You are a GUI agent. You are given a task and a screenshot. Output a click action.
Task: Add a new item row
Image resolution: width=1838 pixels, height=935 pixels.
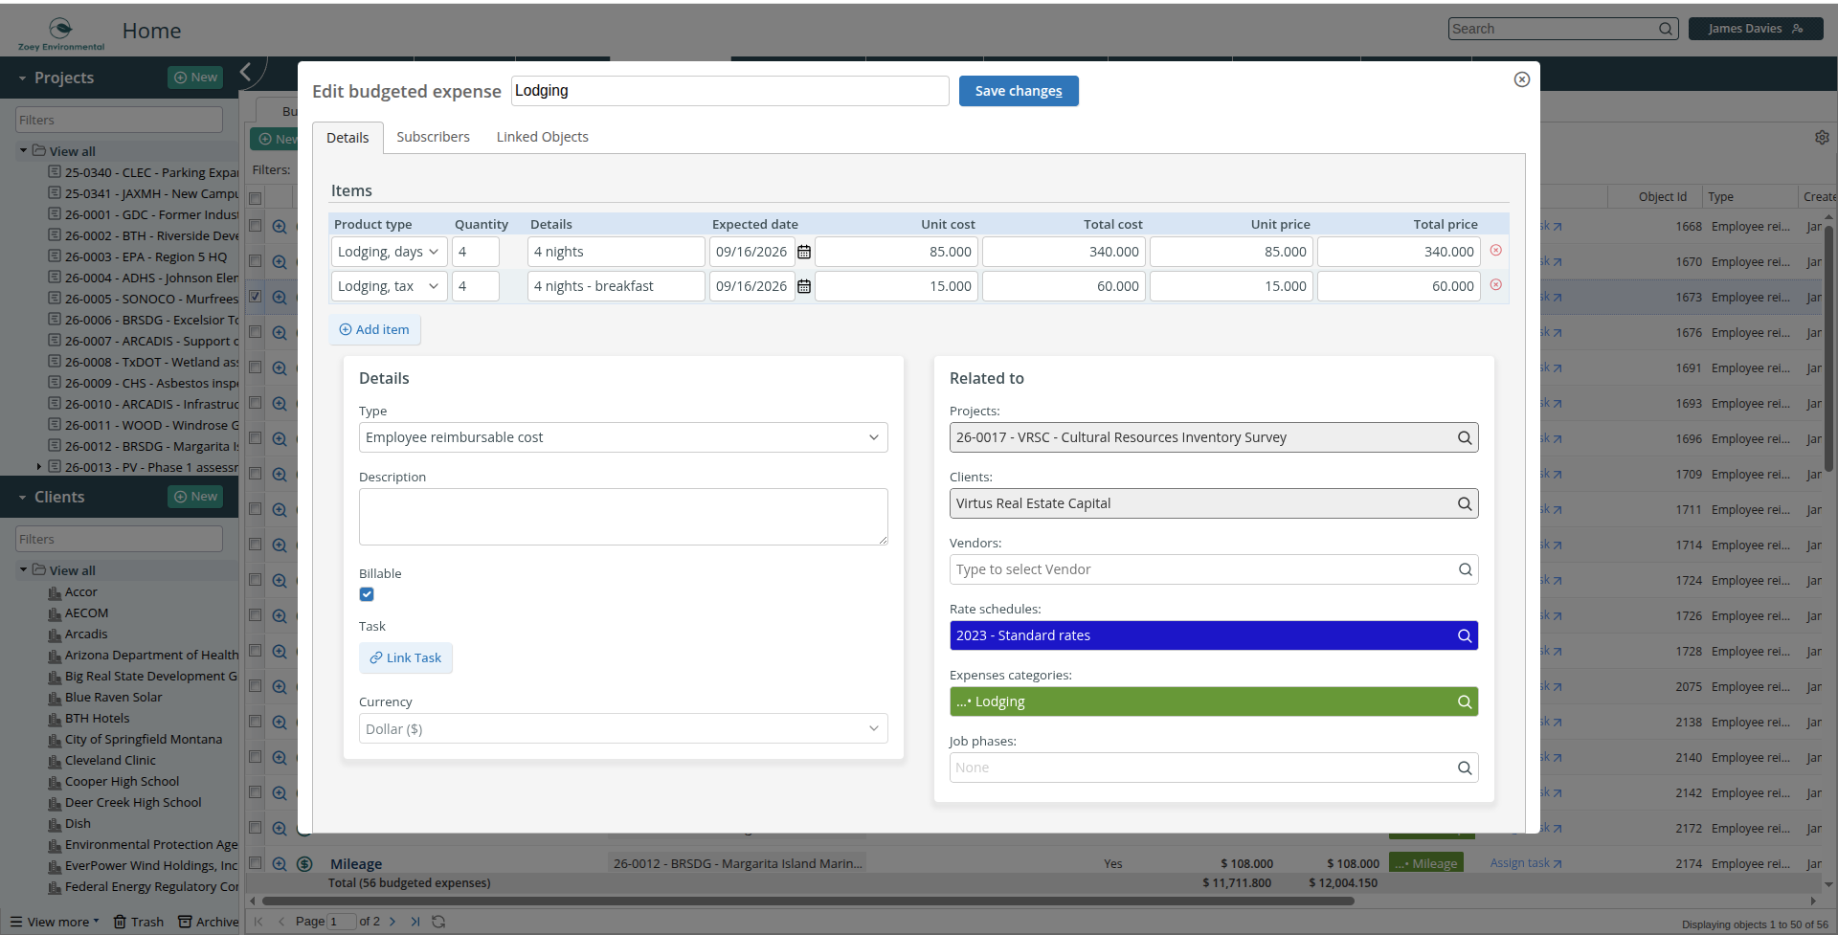pos(374,329)
